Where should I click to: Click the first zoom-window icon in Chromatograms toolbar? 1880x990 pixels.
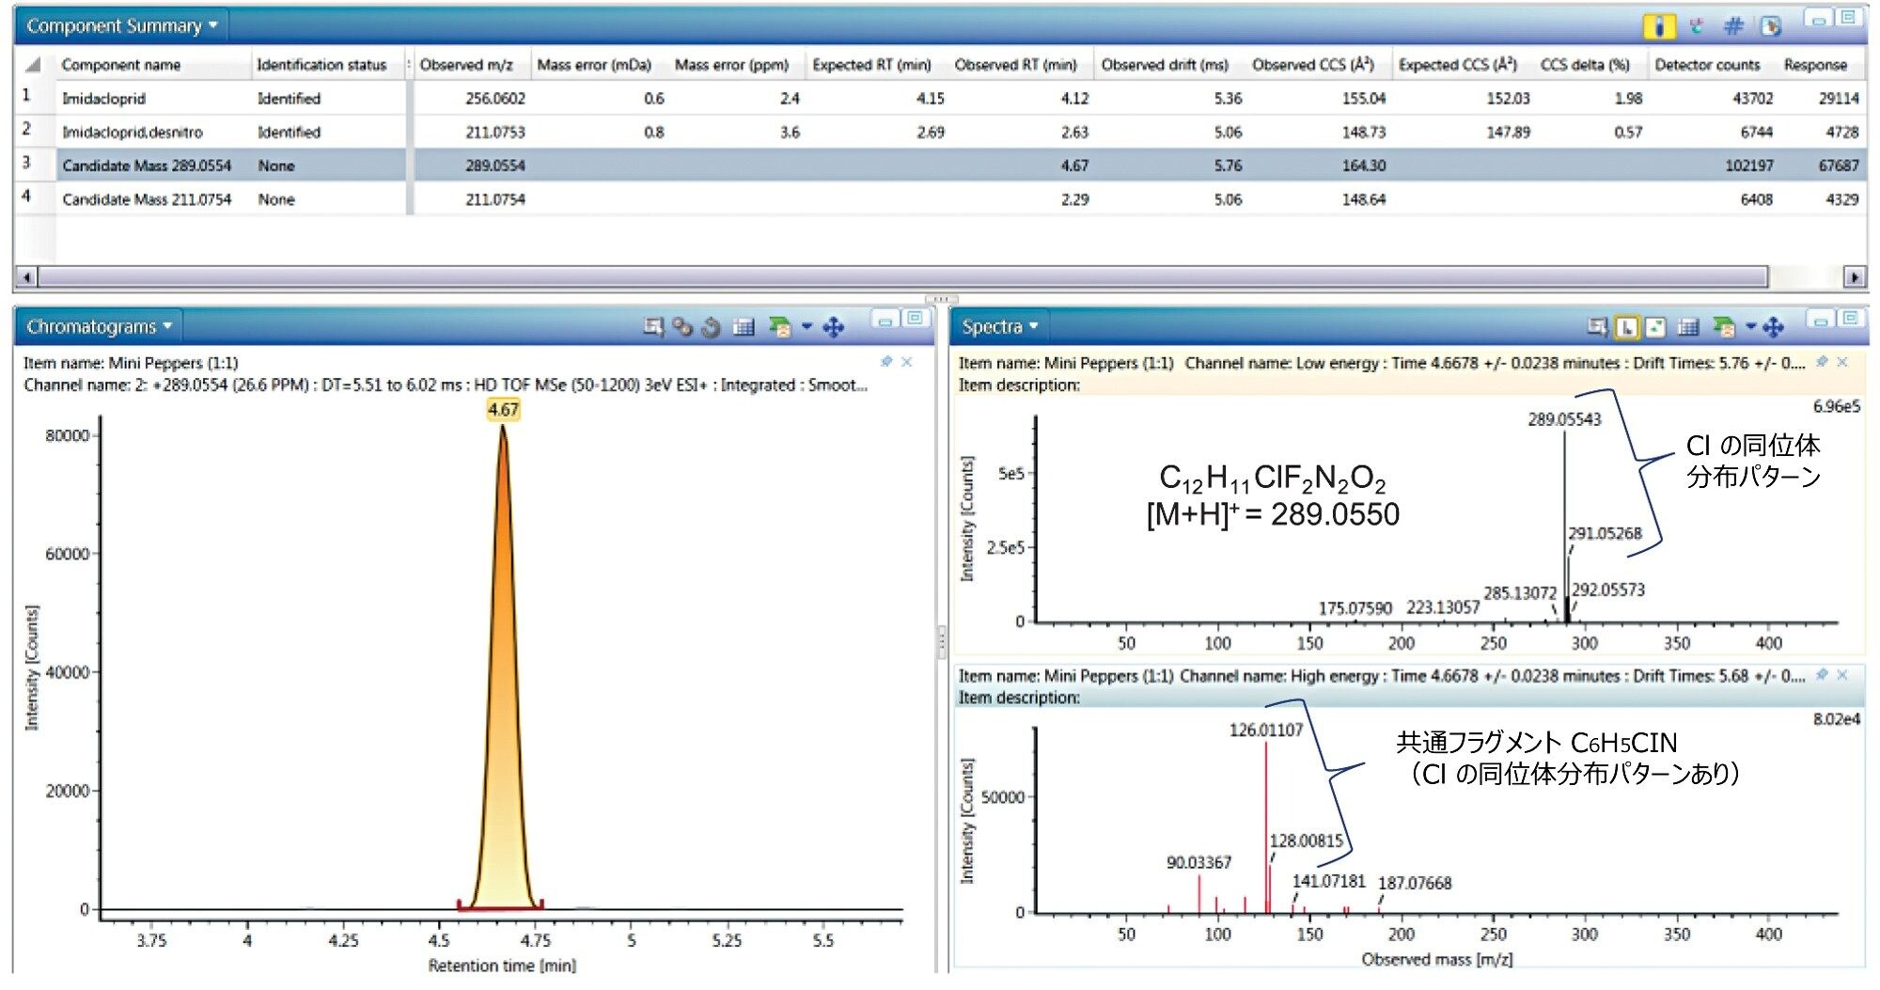point(652,326)
